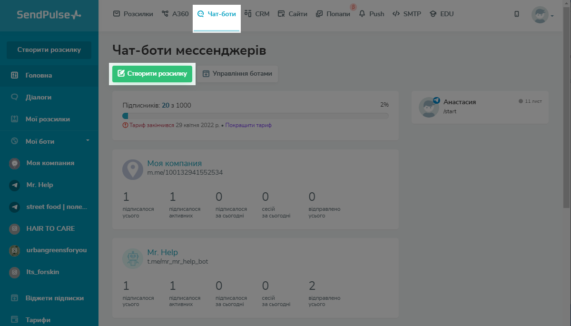The image size is (571, 326).
Task: Click the Мої боти icon
Action: pyautogui.click(x=15, y=141)
